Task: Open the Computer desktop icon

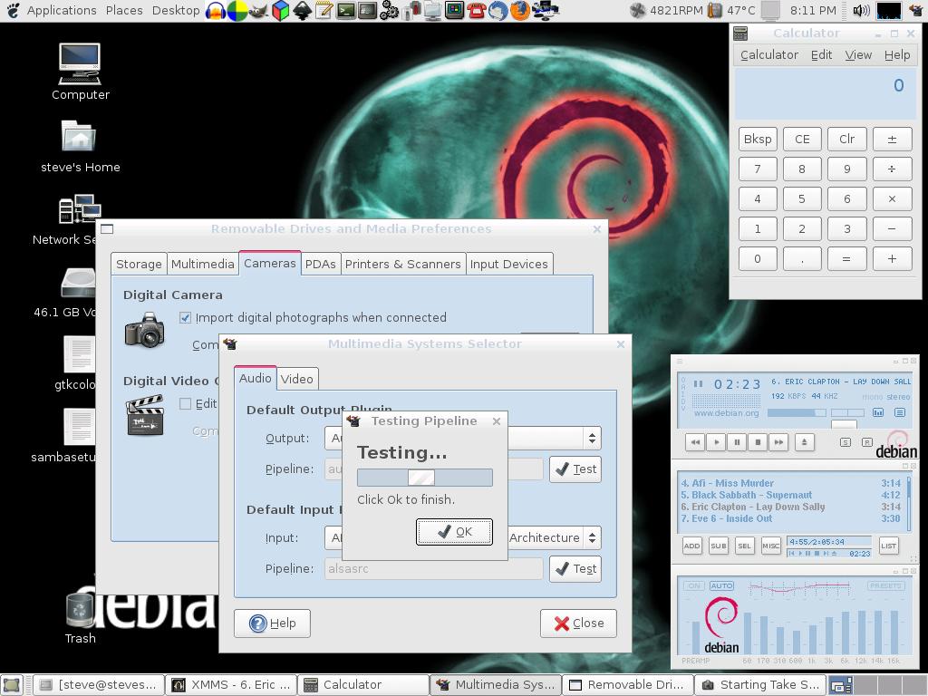Action: pyautogui.click(x=80, y=64)
